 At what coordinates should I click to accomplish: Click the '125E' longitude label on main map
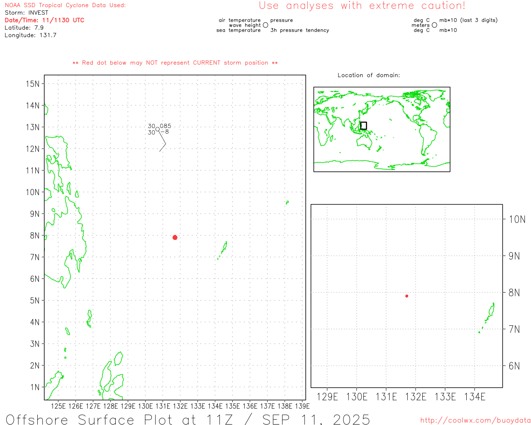(x=58, y=406)
